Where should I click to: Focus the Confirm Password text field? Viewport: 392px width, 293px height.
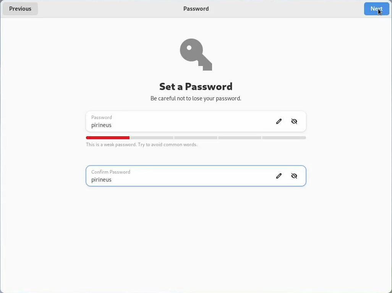click(x=176, y=180)
